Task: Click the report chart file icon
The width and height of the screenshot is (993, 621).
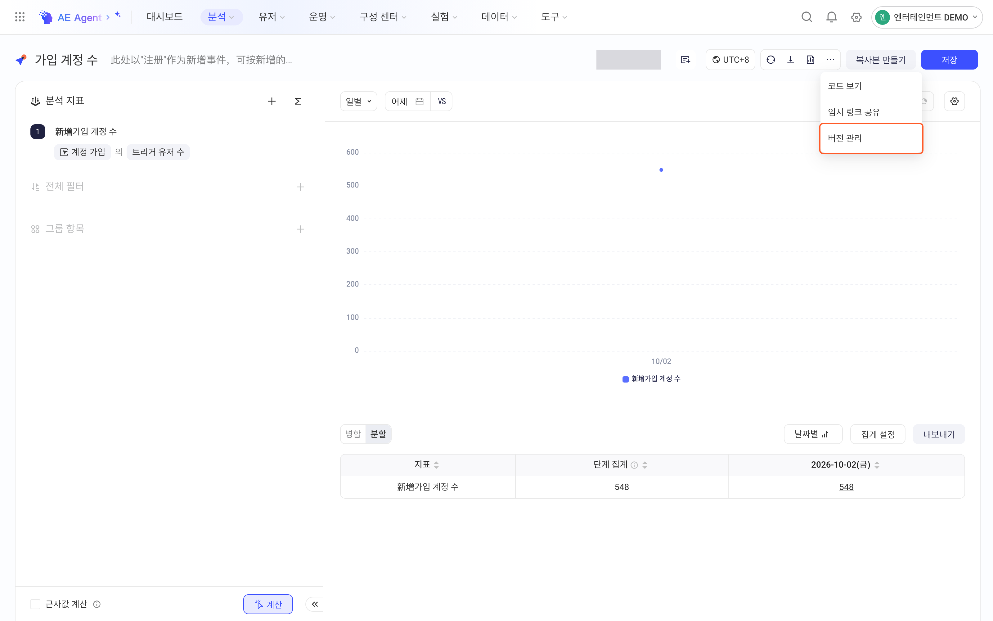Action: (x=811, y=60)
